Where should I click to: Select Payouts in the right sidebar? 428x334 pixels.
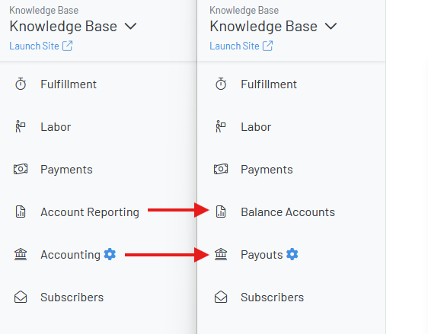tap(261, 255)
